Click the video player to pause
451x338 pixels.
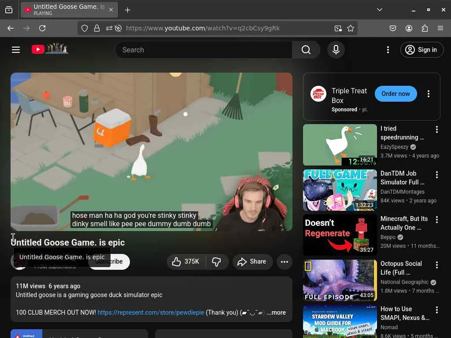pos(152,151)
